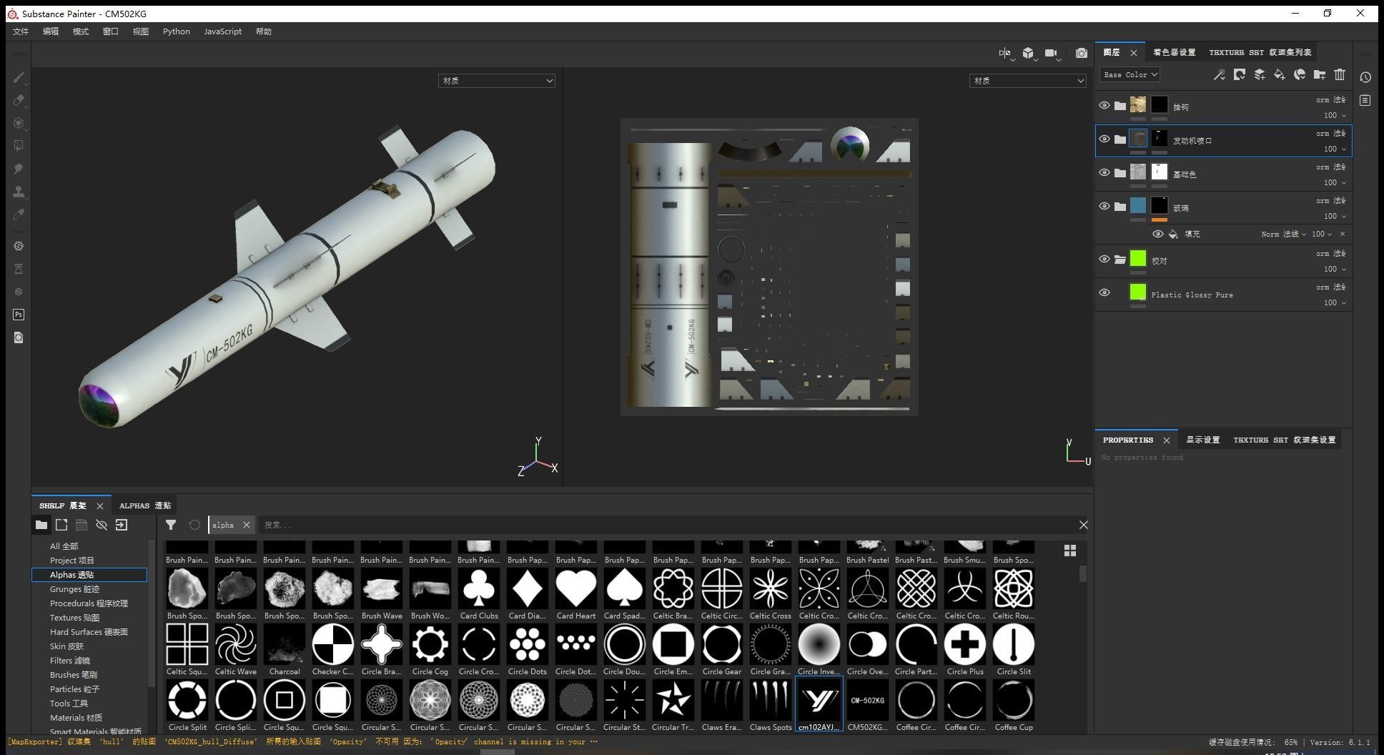
Task: Toggle the shelf grid size icon
Action: tap(1070, 551)
